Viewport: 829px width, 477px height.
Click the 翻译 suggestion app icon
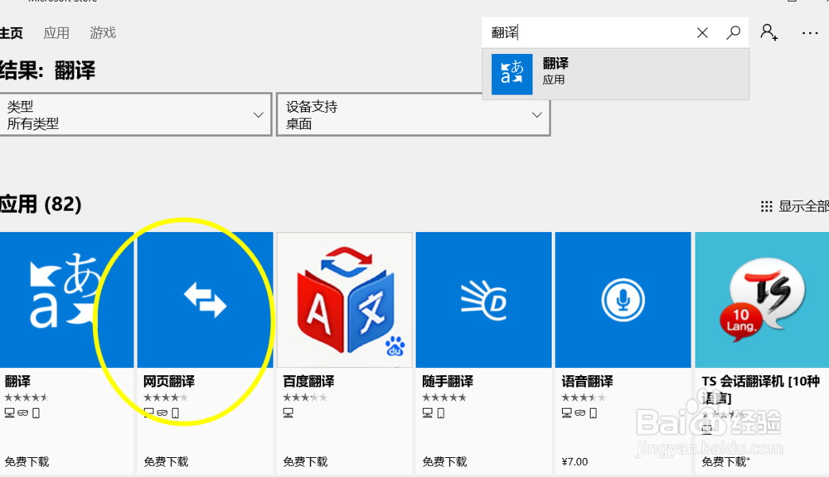(x=511, y=74)
